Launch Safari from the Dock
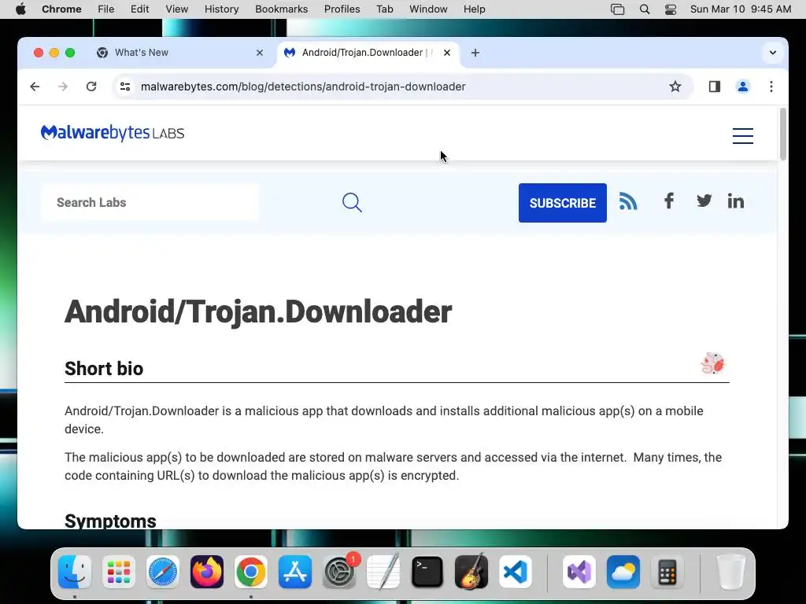This screenshot has width=806, height=604. point(163,572)
